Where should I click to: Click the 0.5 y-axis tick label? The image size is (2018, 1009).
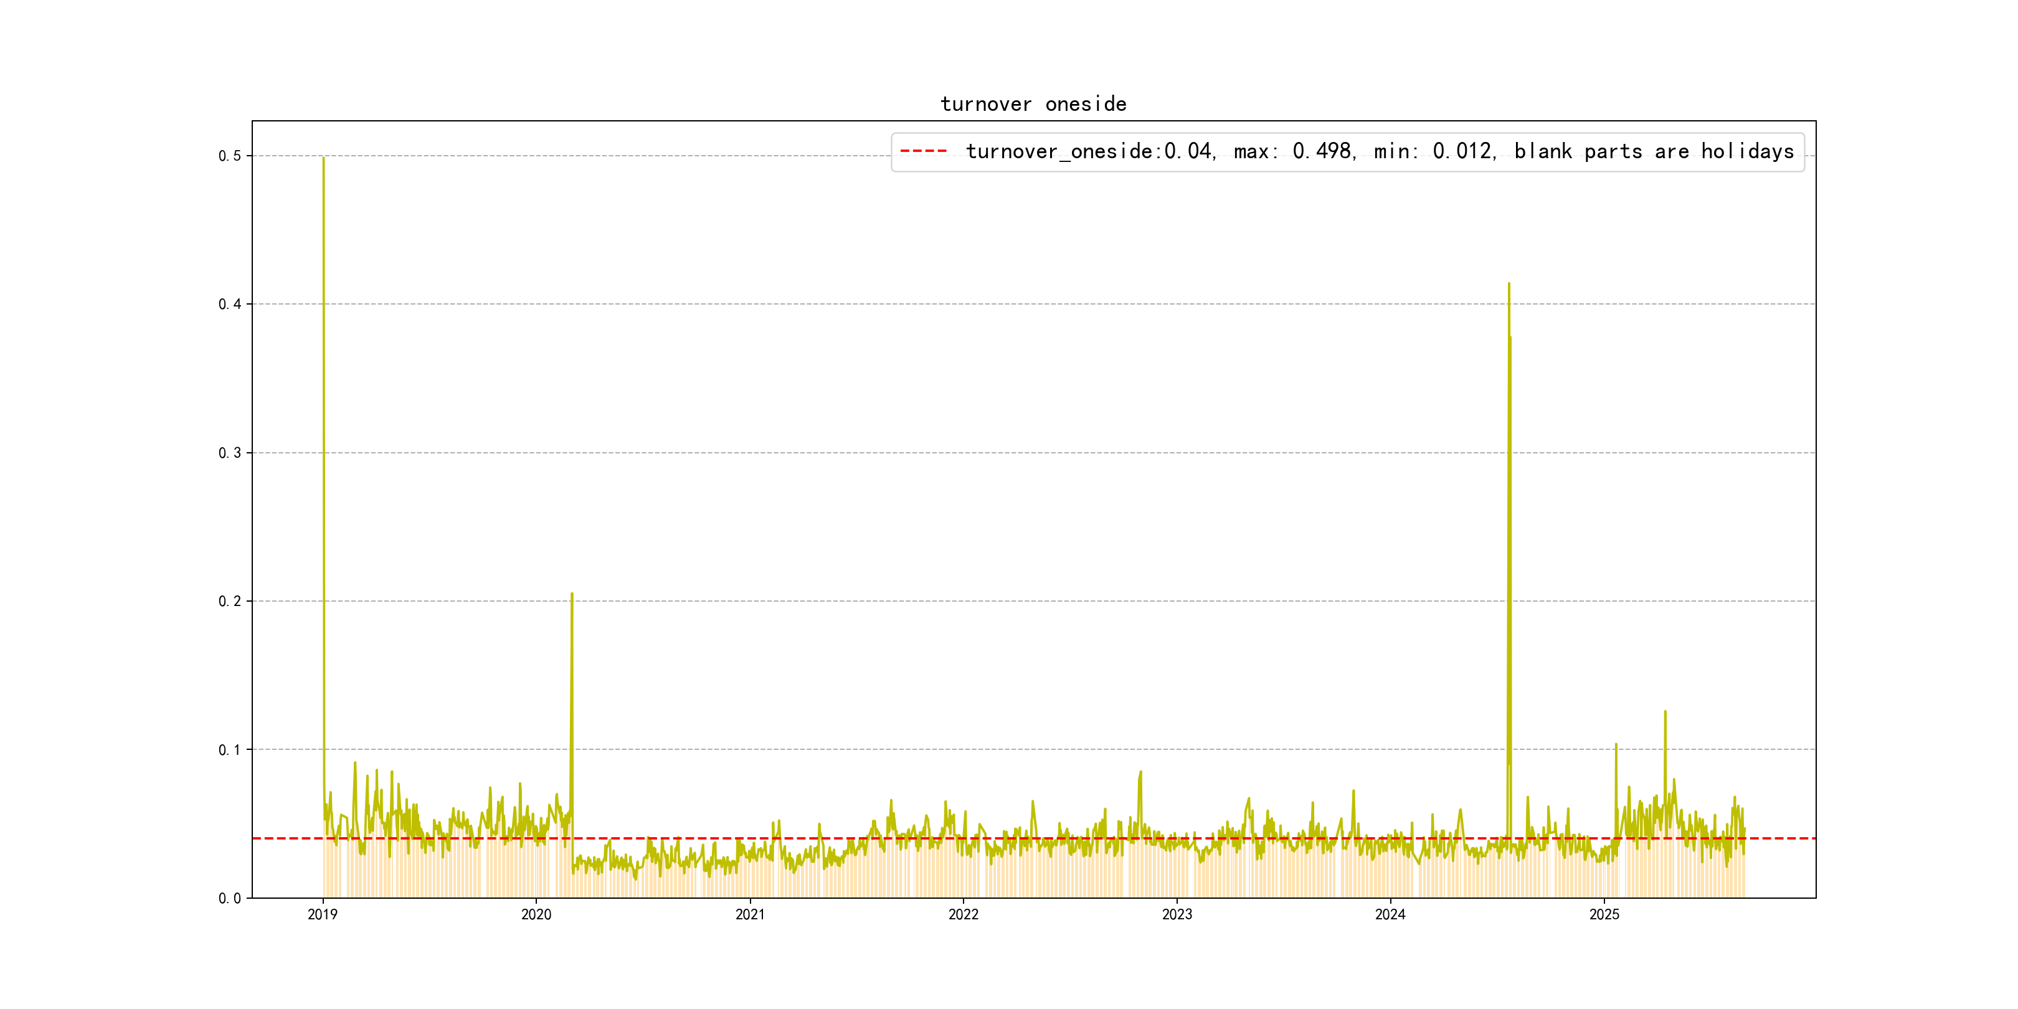[x=230, y=156]
